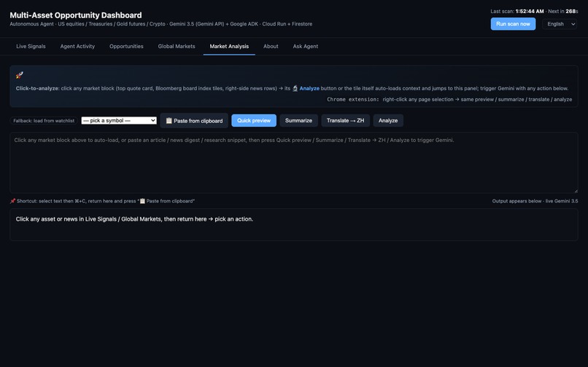The image size is (588, 367).
Task: Expand the pick a symbol dropdown
Action: [119, 121]
